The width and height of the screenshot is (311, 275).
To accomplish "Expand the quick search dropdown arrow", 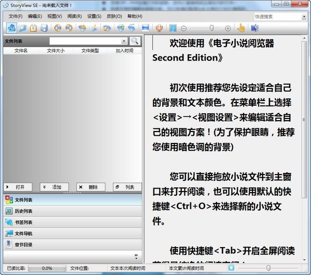I will coord(304,17).
